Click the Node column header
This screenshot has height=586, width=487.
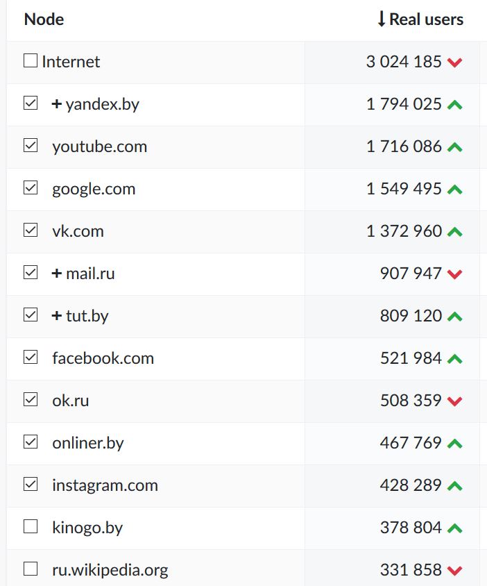44,19
